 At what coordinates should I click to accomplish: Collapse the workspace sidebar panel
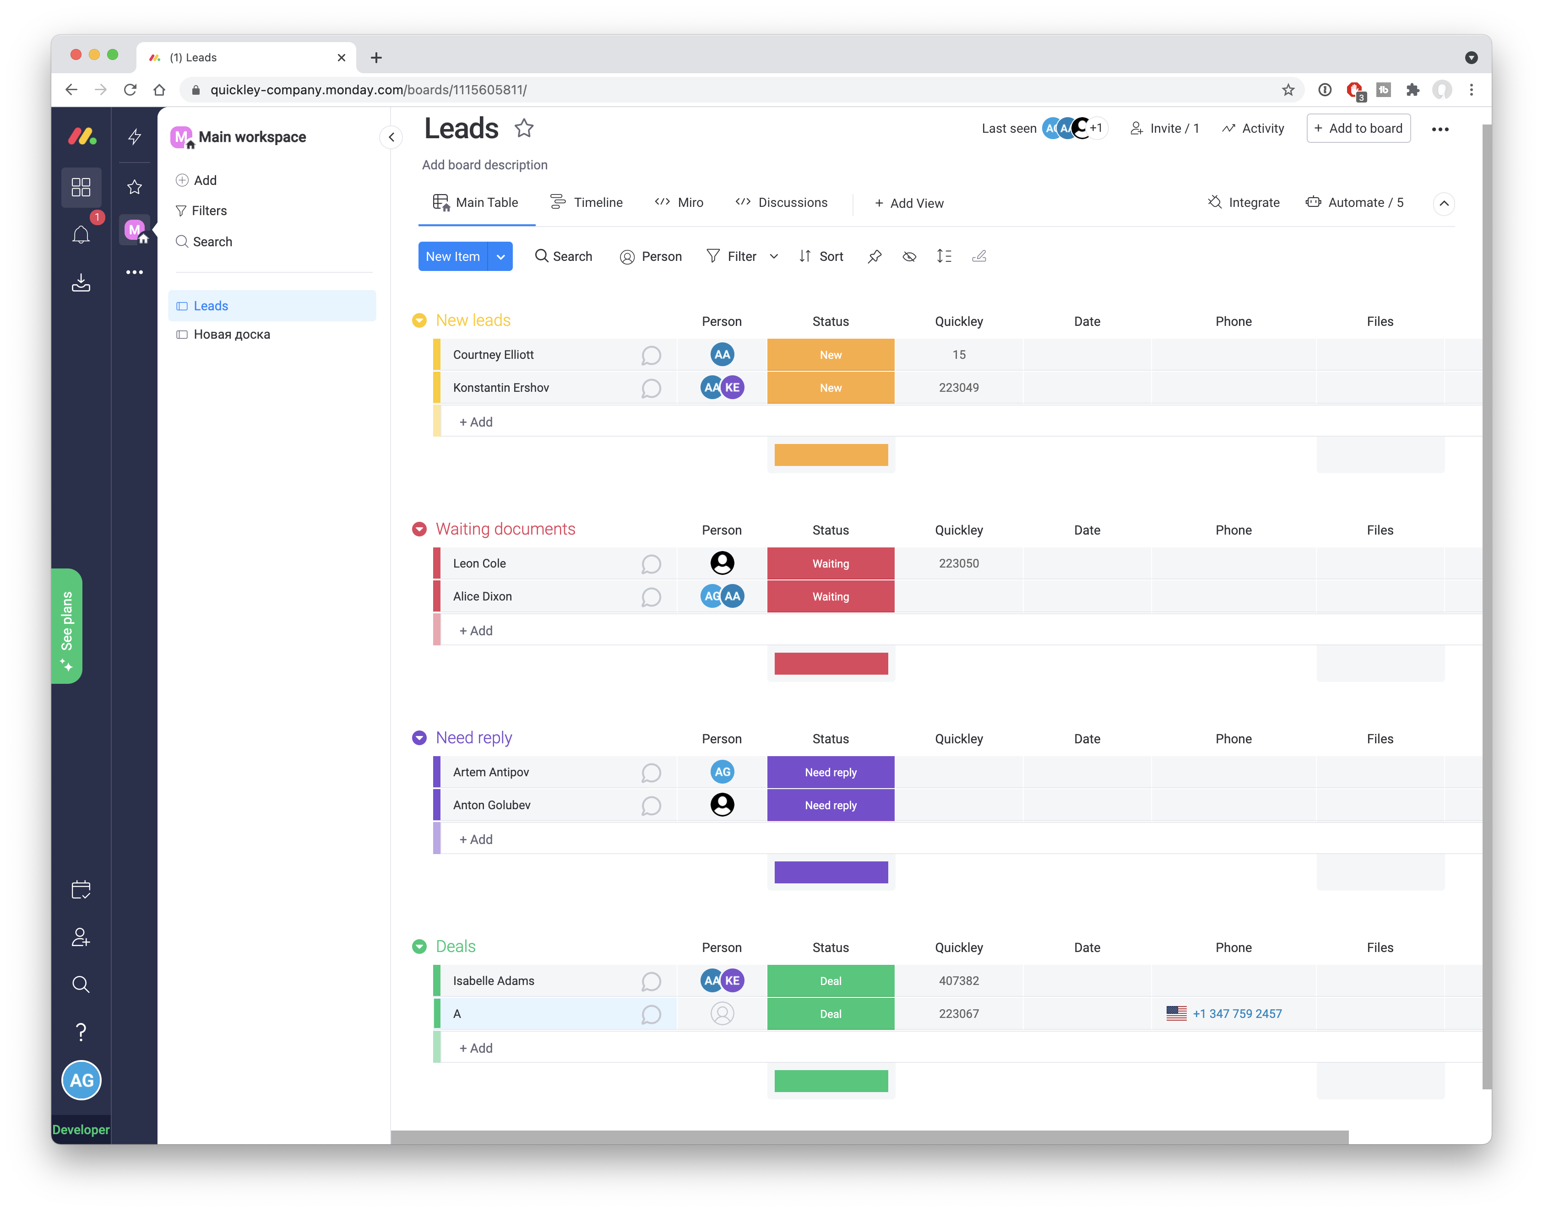pyautogui.click(x=391, y=138)
